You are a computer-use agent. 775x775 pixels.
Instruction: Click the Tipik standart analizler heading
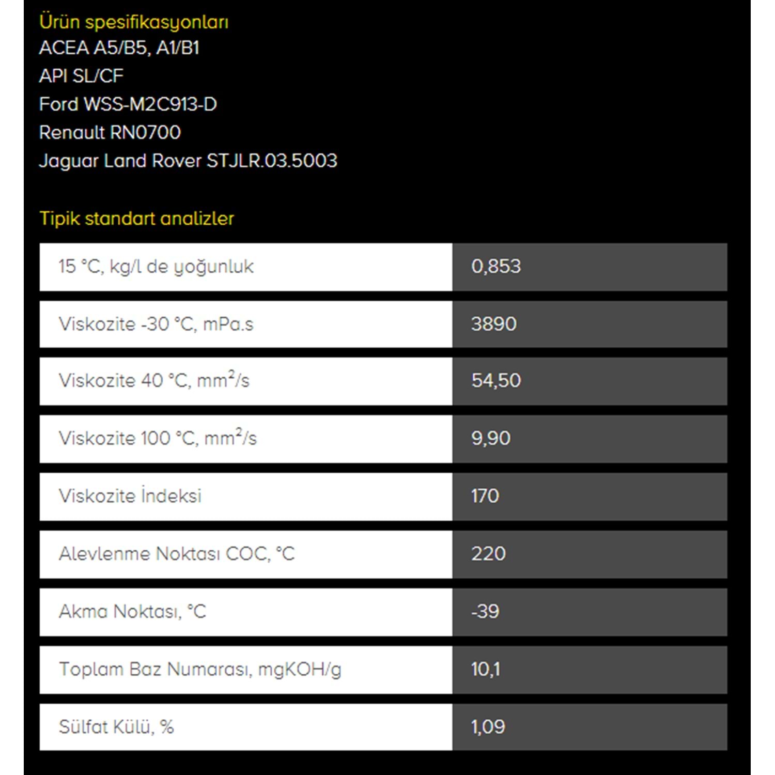[x=136, y=219]
